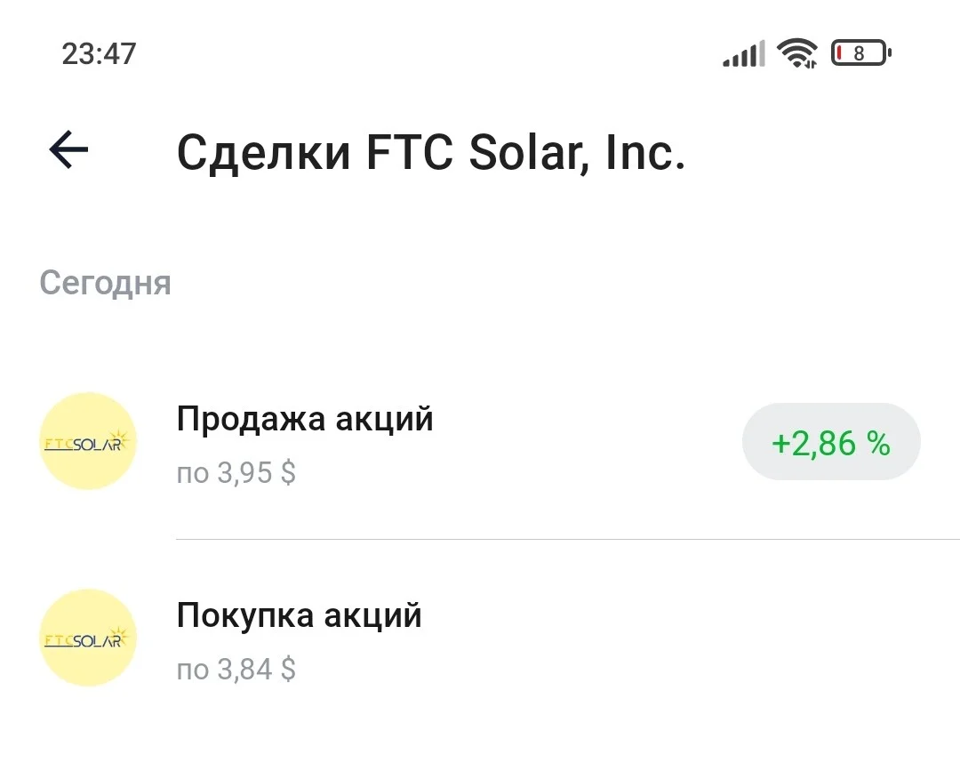Tap the back arrow icon
960x771 pixels.
68,149
